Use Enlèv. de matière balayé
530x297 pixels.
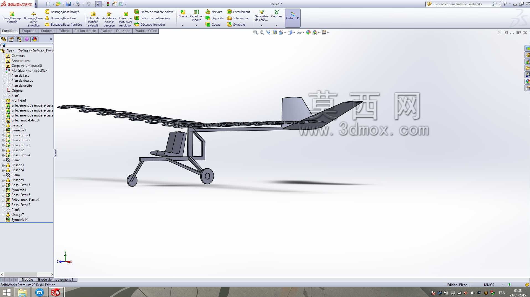coord(154,12)
